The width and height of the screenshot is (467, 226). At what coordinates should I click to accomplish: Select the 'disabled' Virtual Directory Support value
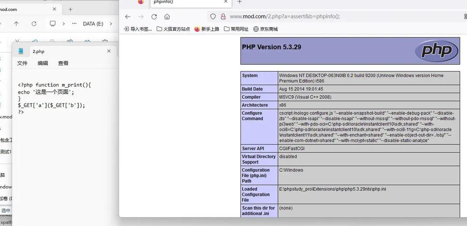coord(288,156)
